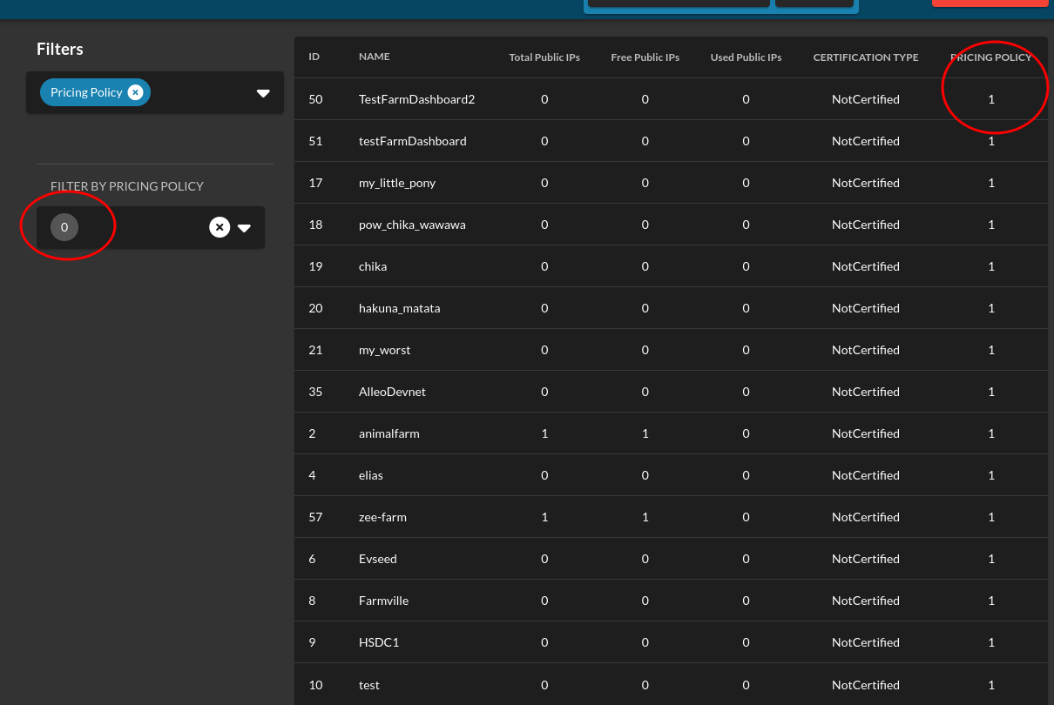
Task: Sort by the Free Public IPs header
Action: coord(645,57)
